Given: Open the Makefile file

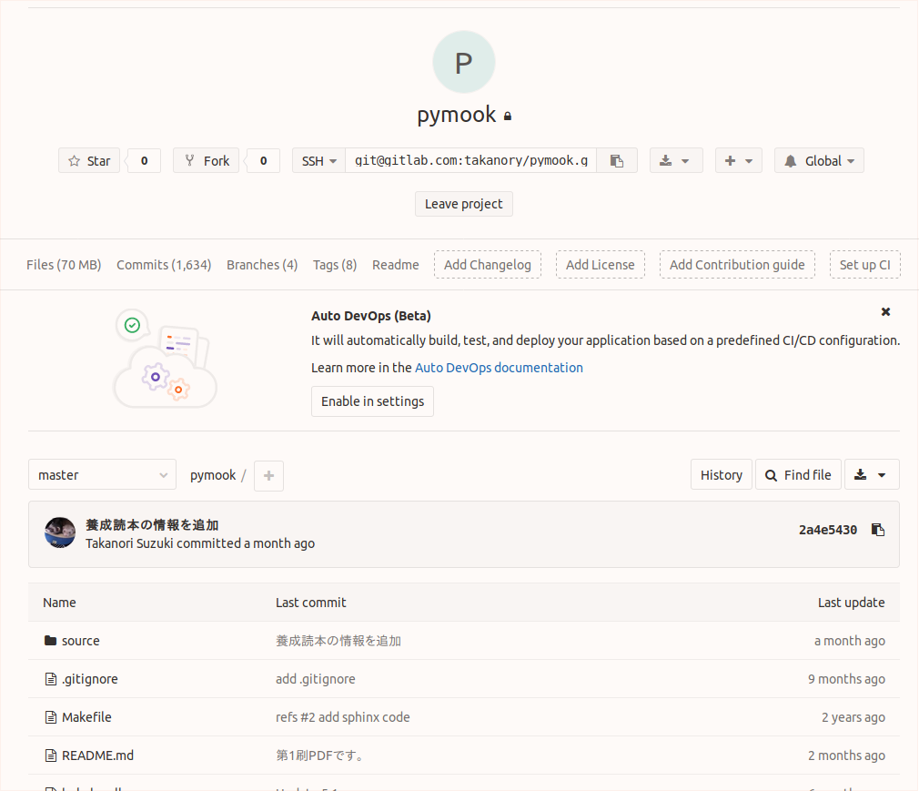Looking at the screenshot, I should [x=86, y=717].
